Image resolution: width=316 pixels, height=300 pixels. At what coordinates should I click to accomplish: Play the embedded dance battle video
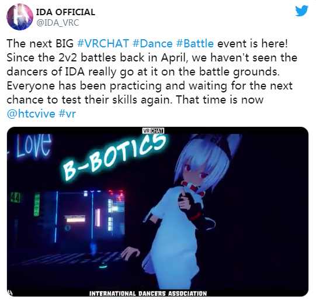coord(158,212)
